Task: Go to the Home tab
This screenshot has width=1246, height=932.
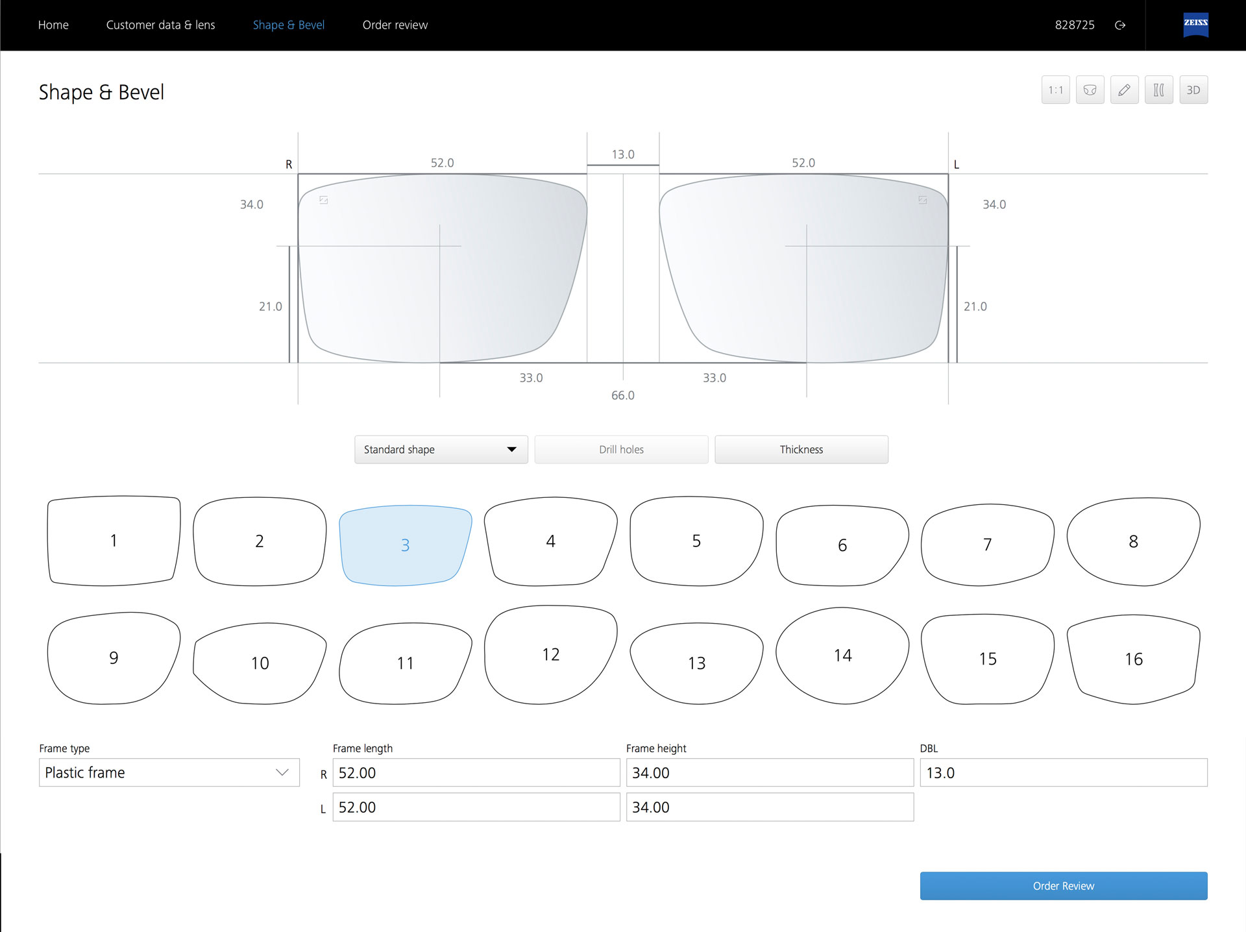Action: [53, 25]
